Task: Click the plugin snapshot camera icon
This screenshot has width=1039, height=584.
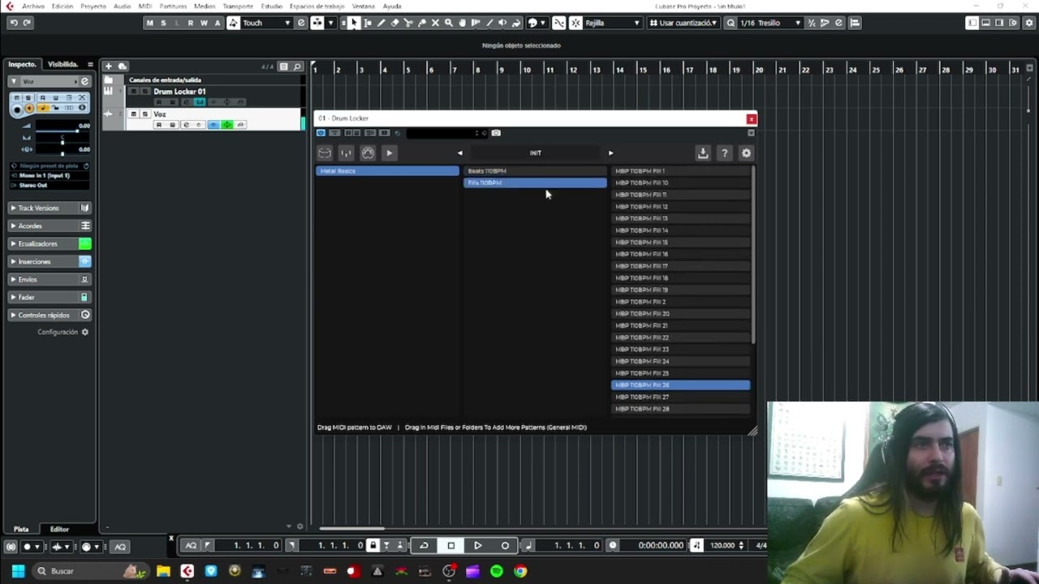Action: click(496, 133)
